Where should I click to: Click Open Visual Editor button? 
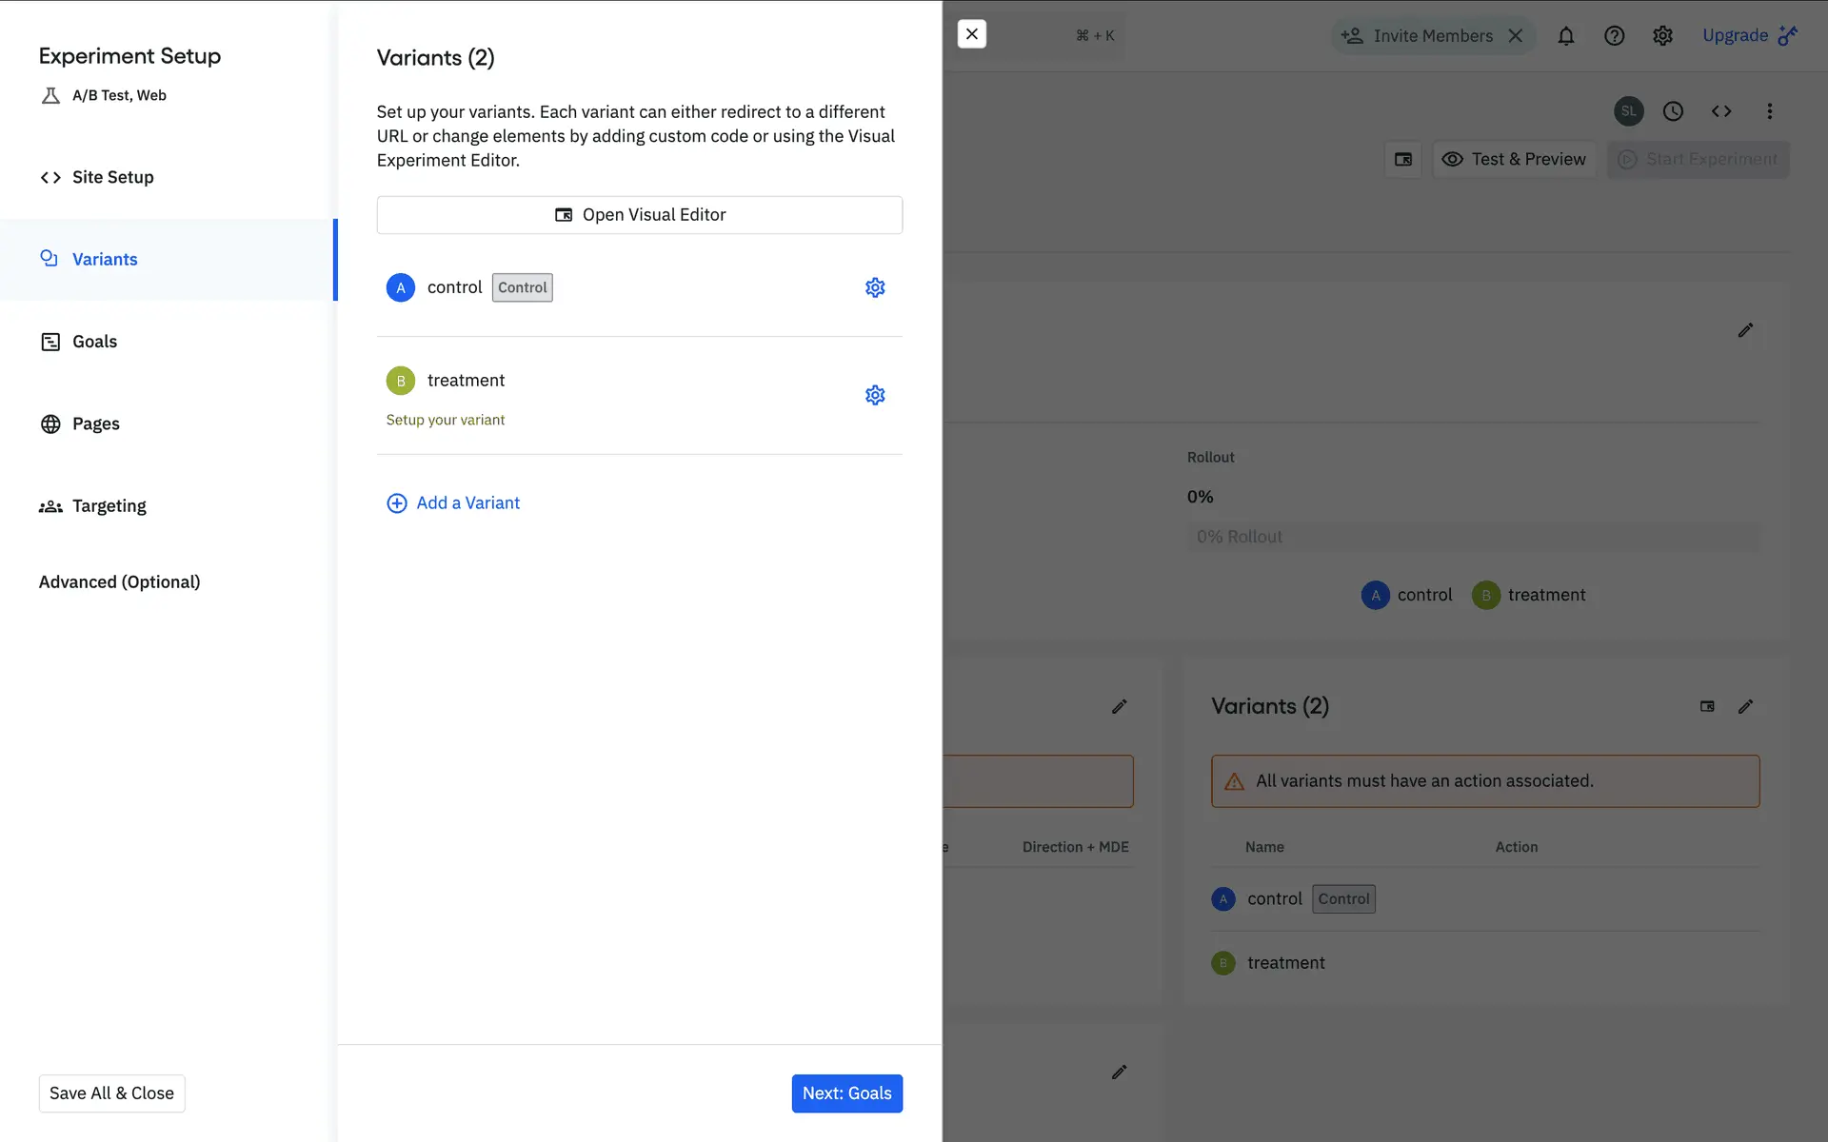[x=640, y=215]
